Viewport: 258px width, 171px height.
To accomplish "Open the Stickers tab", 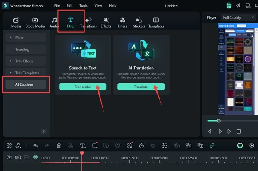I will 139,23.
